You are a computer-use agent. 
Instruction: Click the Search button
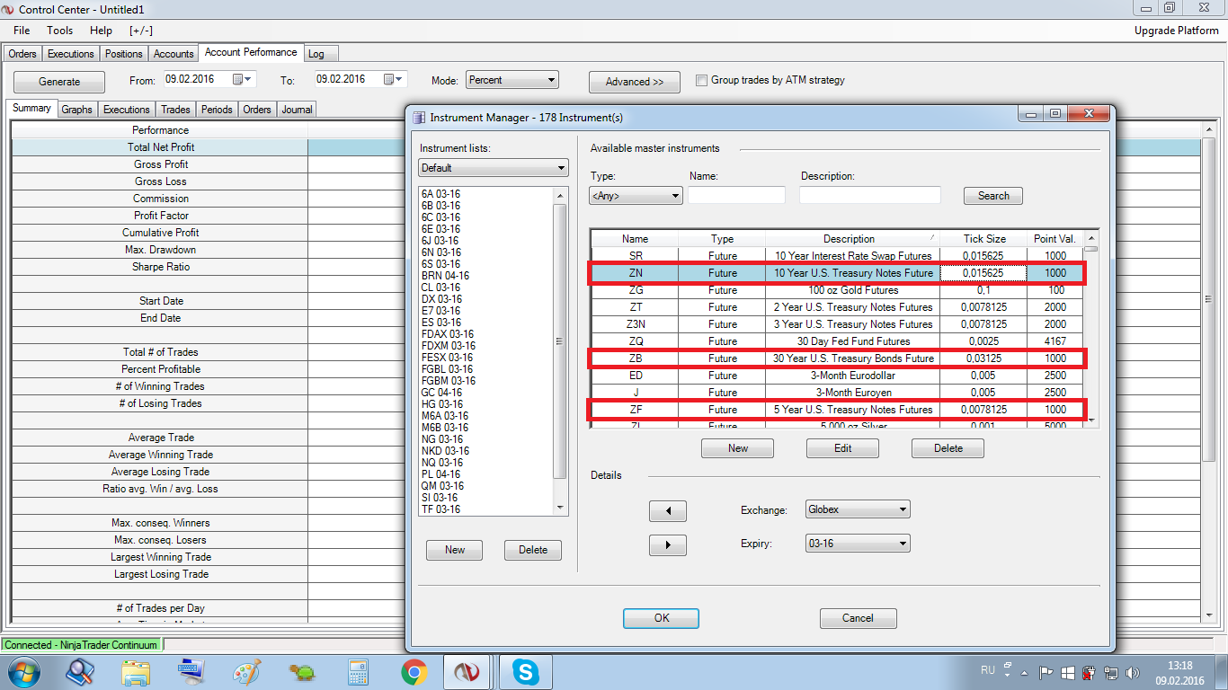[x=993, y=196]
